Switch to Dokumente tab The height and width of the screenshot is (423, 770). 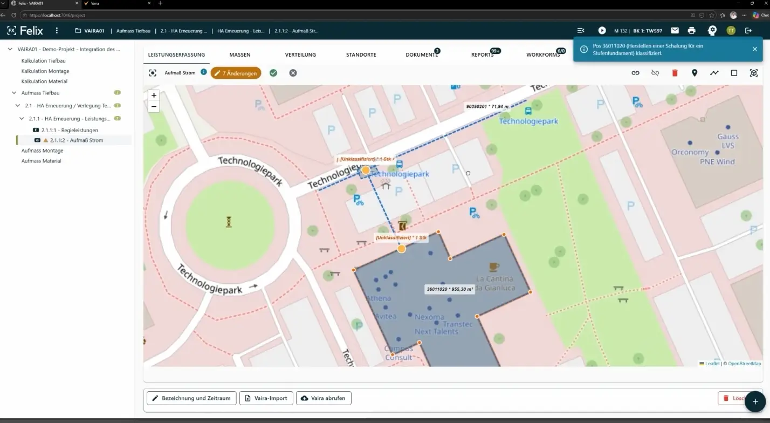[x=422, y=54]
